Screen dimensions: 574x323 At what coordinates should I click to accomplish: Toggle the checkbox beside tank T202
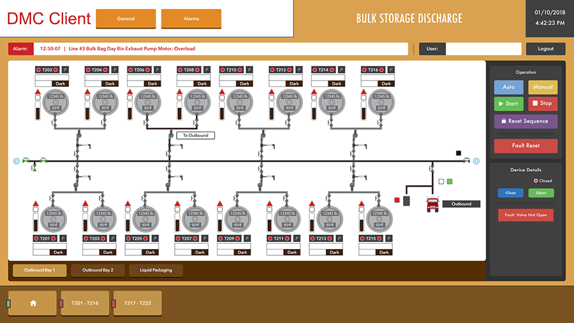coord(38,98)
